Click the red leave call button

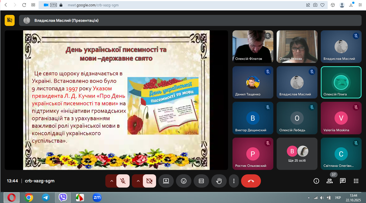pyautogui.click(x=251, y=181)
